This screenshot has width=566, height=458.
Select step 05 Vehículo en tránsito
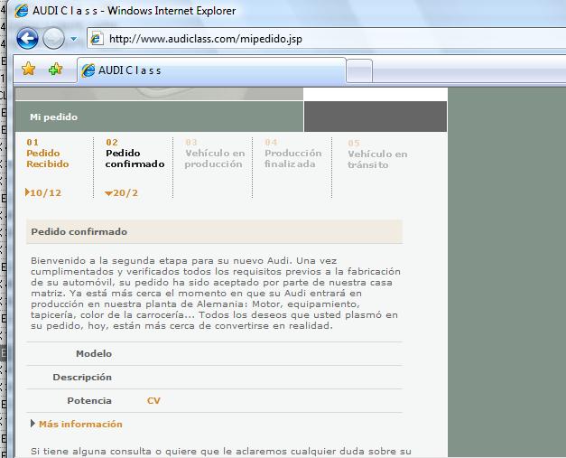377,154
